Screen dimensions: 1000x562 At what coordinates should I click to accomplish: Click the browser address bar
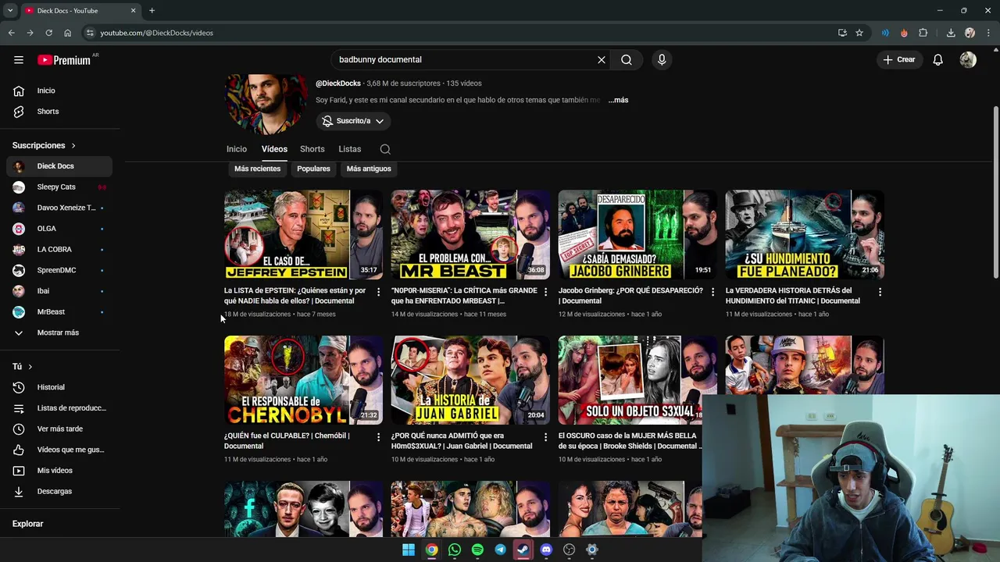point(461,33)
